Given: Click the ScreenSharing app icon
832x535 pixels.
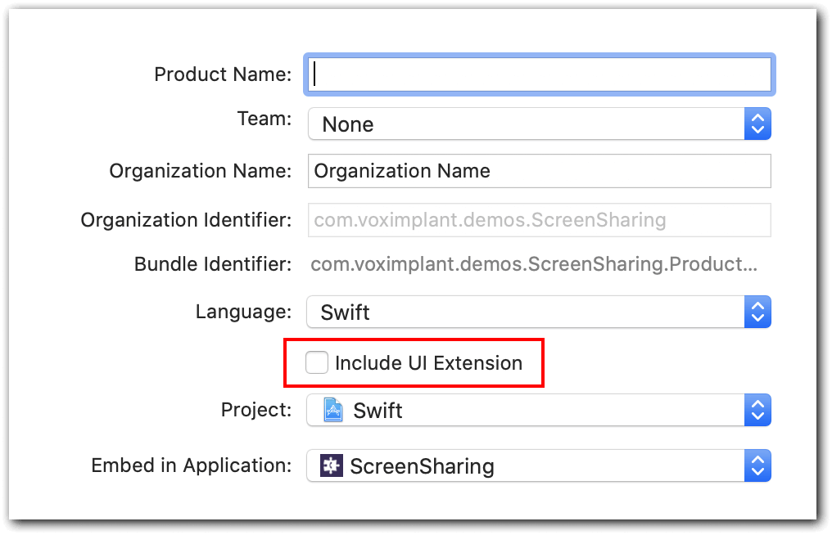Looking at the screenshot, I should 332,465.
